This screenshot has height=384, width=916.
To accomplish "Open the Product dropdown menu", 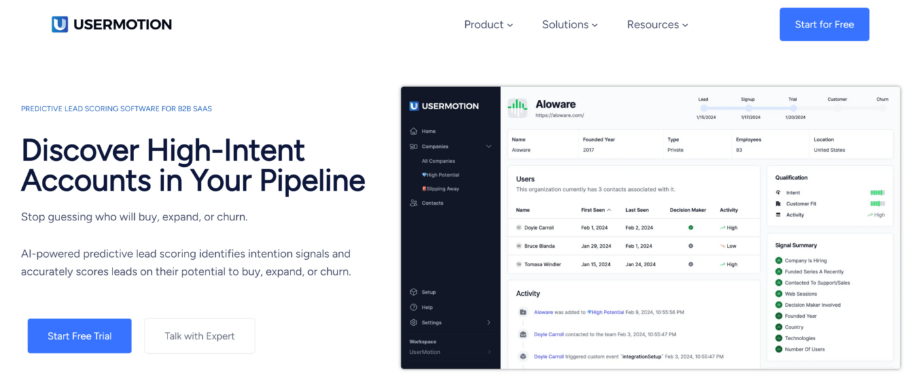I will pyautogui.click(x=488, y=25).
